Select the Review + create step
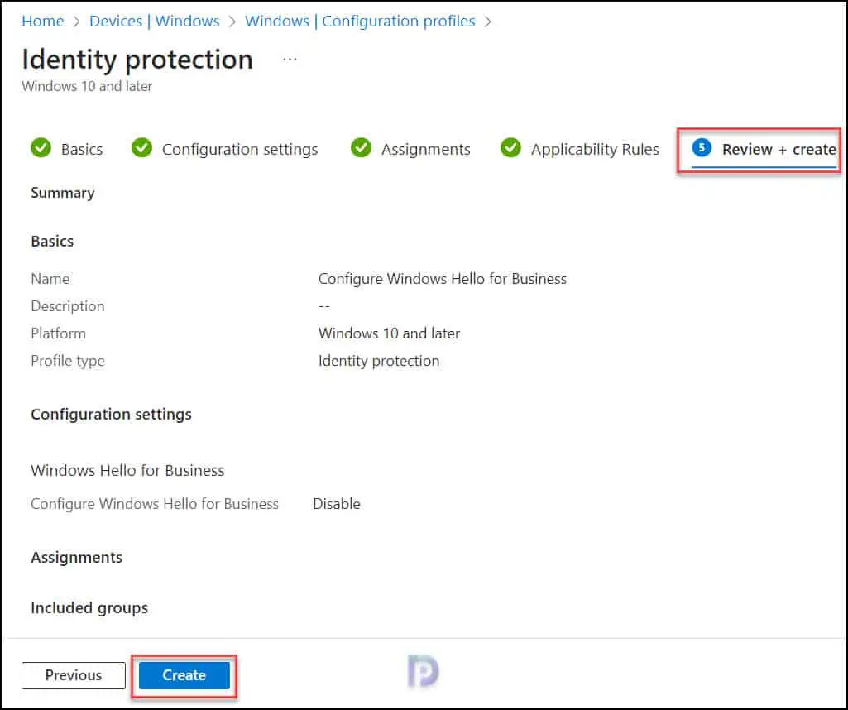Viewport: 848px width, 710px height. (764, 149)
